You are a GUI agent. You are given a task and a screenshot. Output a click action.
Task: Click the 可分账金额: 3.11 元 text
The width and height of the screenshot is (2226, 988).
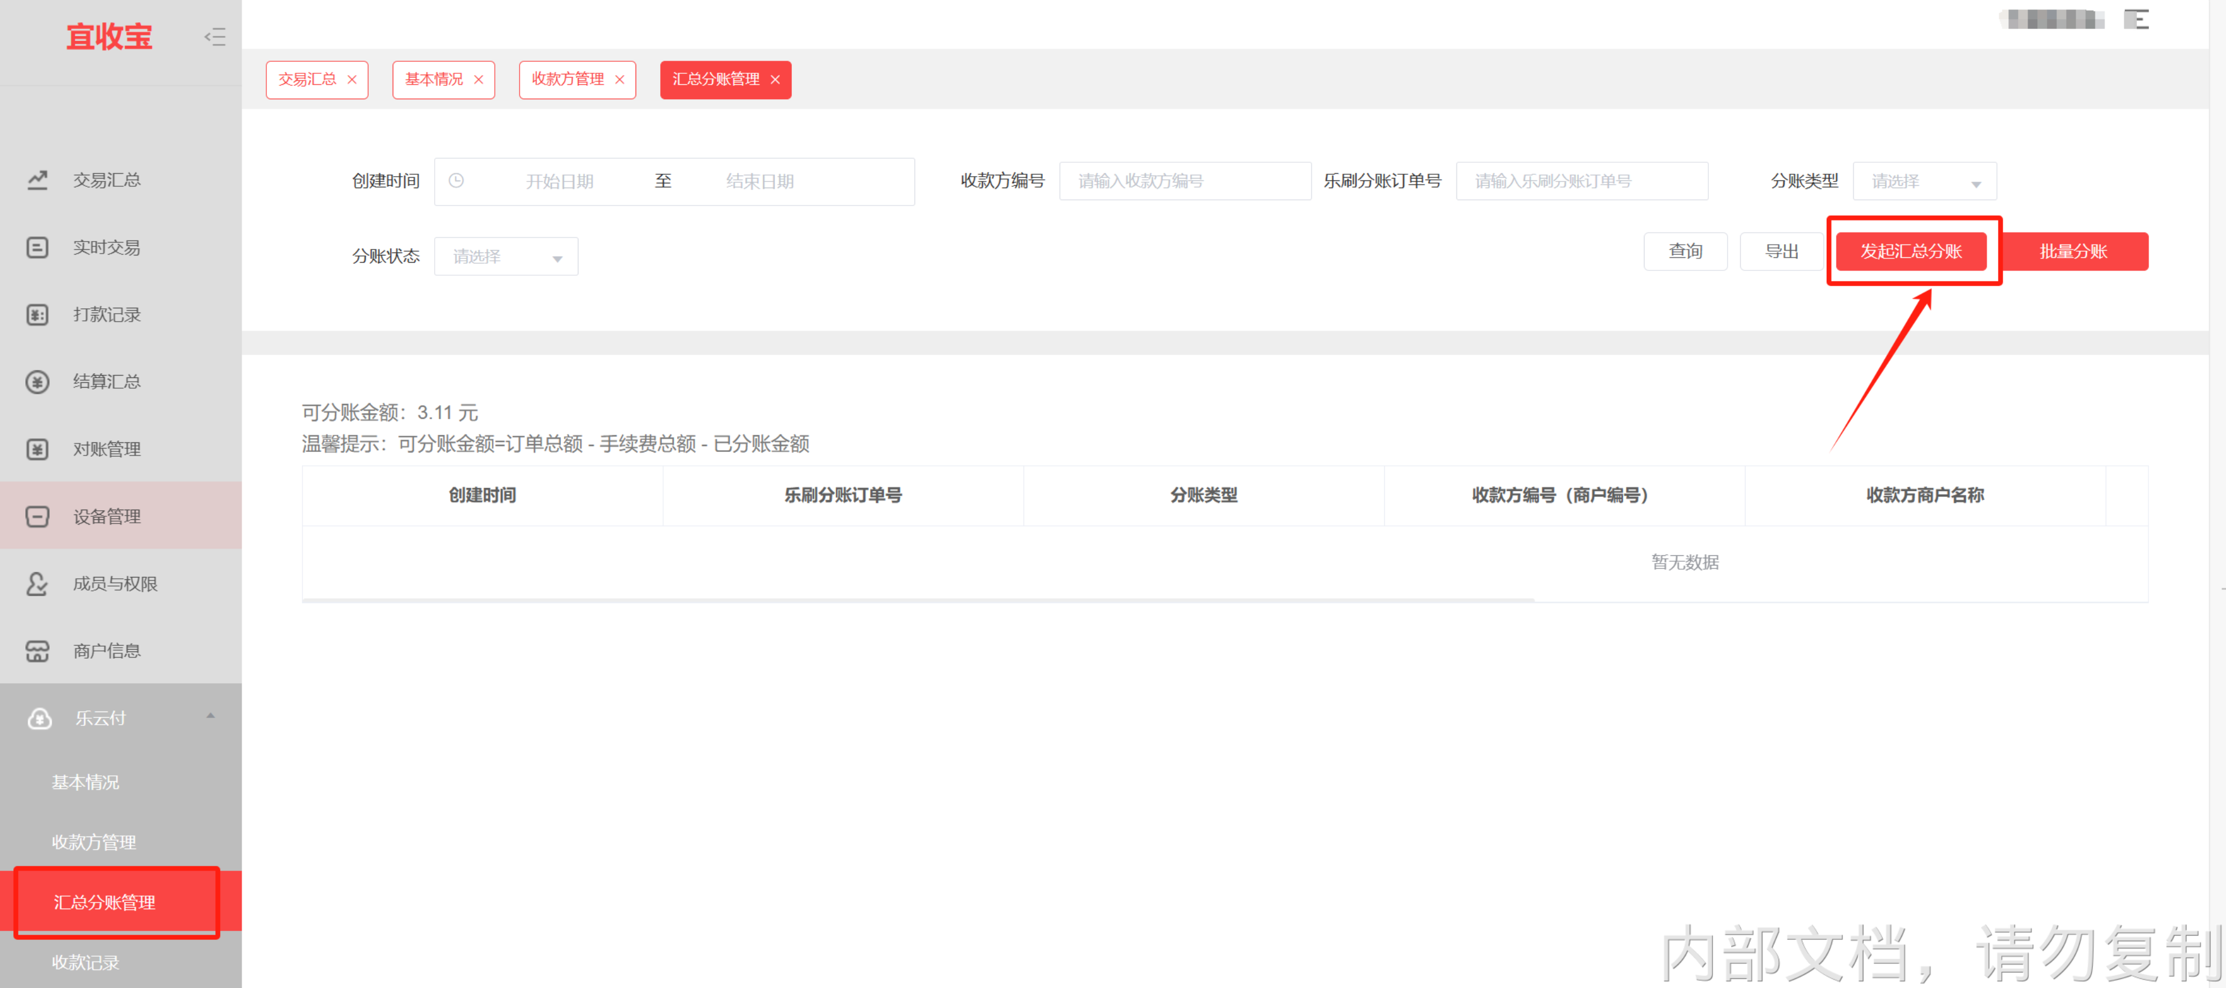390,413
